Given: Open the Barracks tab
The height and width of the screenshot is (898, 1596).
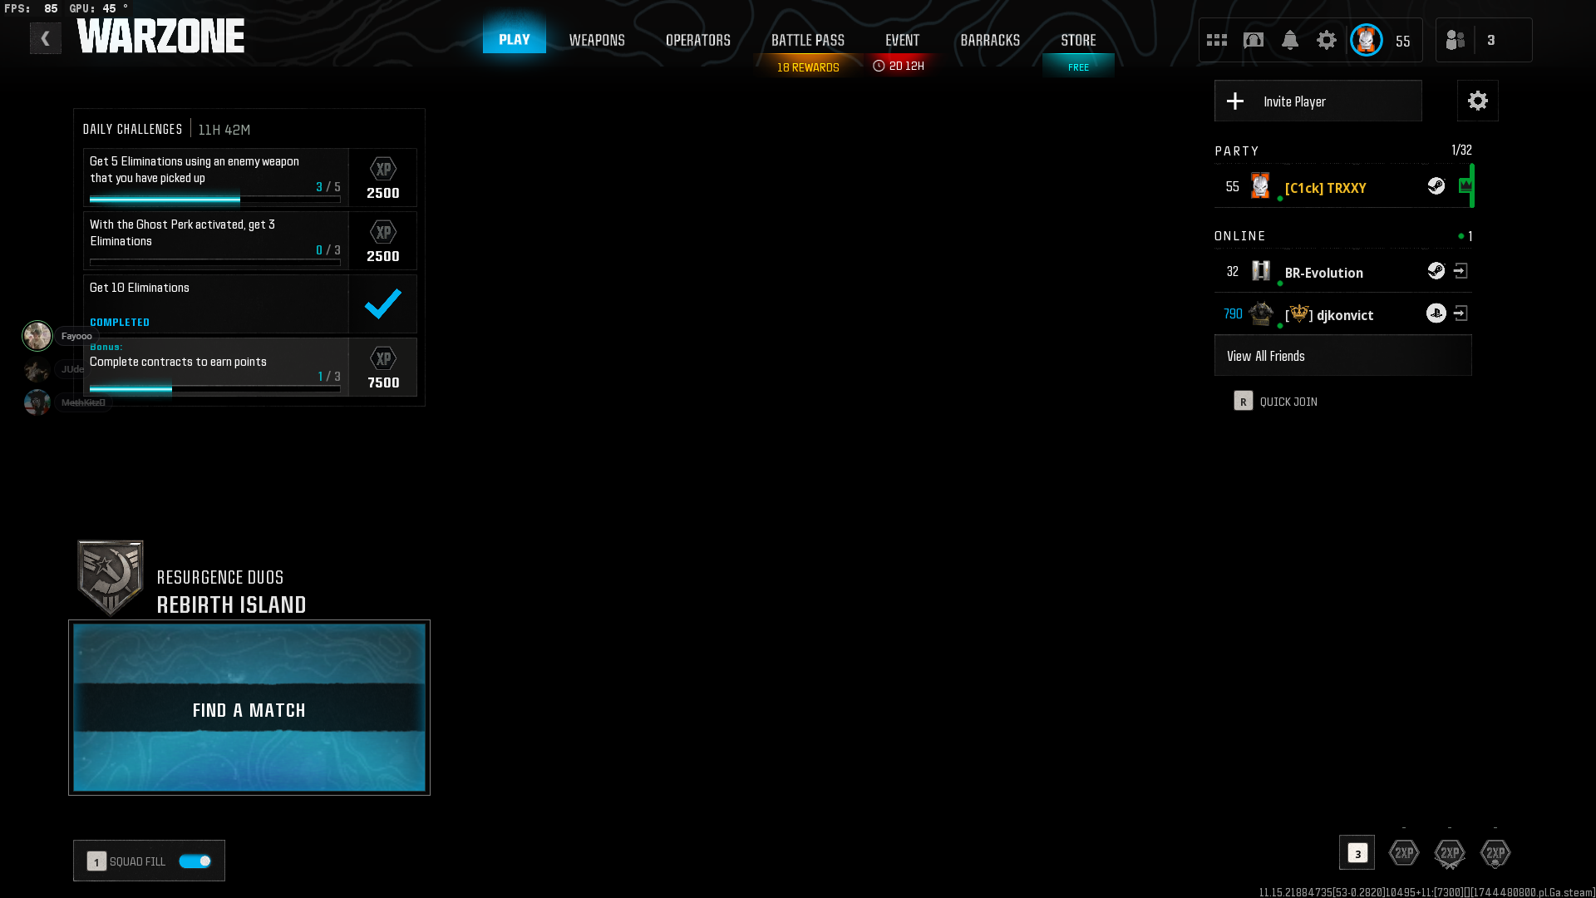Looking at the screenshot, I should [990, 40].
